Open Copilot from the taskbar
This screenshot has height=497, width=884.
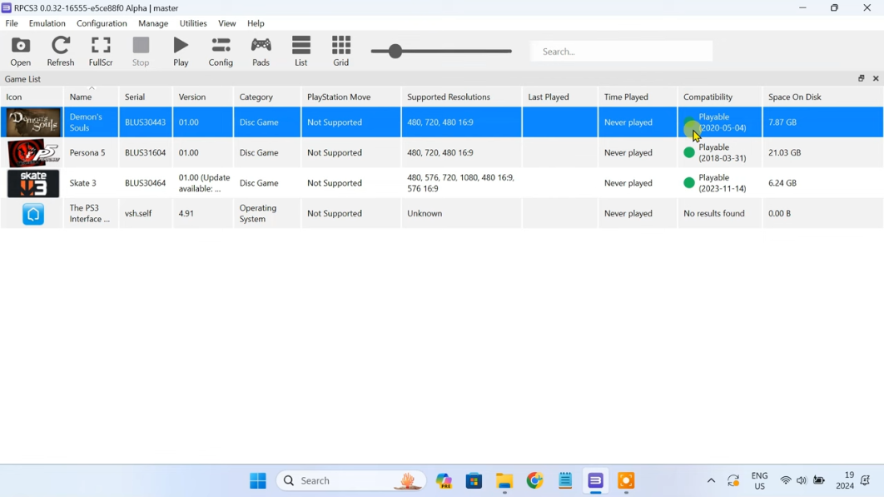(444, 480)
